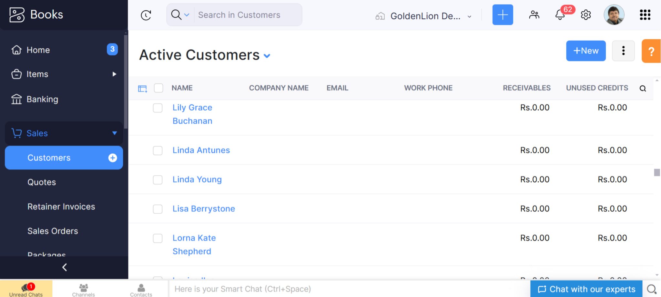Expand the Items submenu arrow
The height and width of the screenshot is (297, 661).
coord(114,74)
